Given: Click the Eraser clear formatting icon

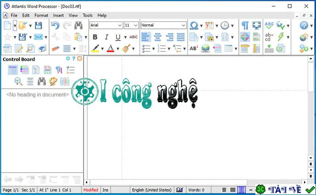Looking at the screenshot, I should pyautogui.click(x=55, y=49).
